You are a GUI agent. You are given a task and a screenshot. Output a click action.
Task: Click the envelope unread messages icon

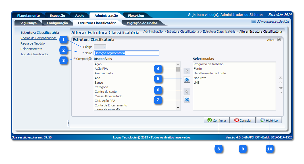pos(253,22)
